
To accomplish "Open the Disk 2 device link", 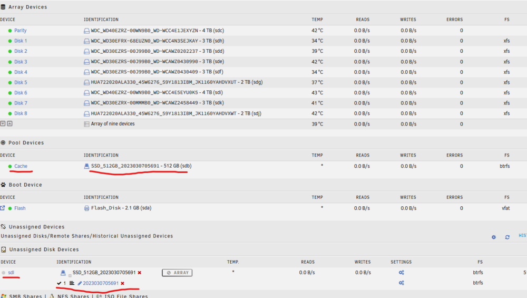I will pos(21,52).
